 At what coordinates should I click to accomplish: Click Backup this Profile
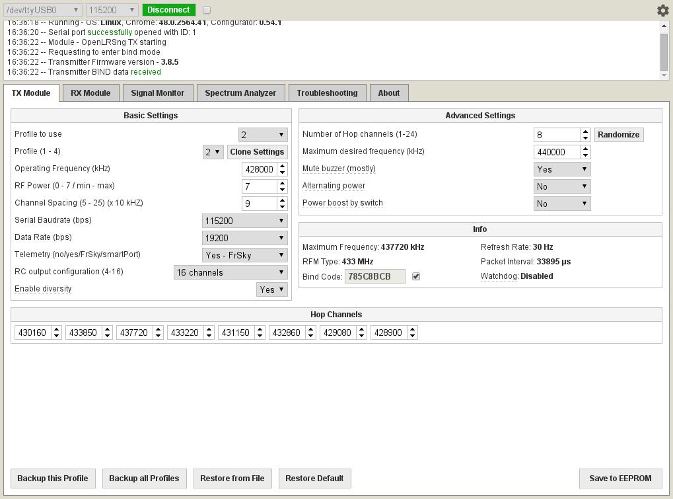53,479
